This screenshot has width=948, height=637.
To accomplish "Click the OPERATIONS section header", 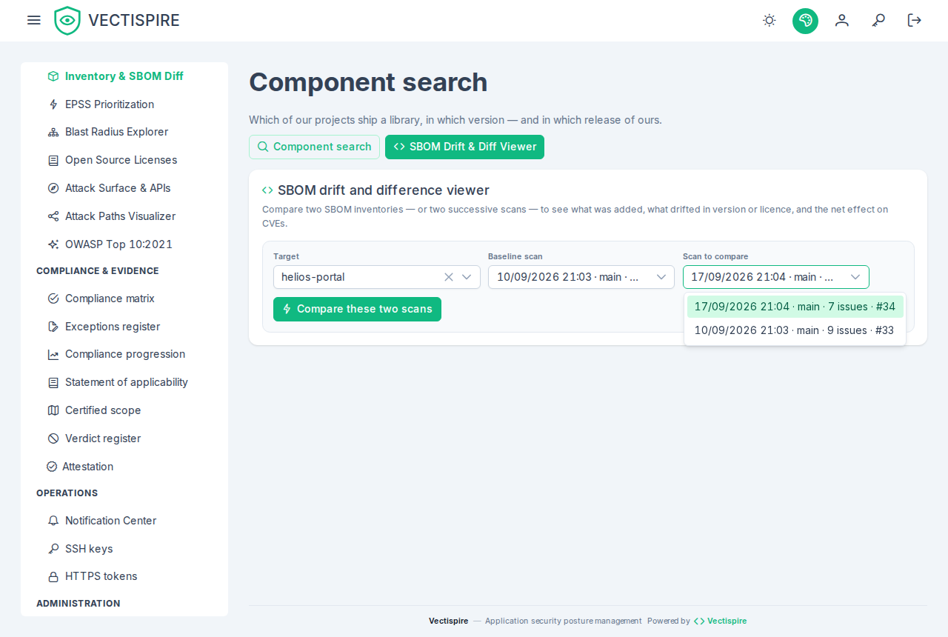I will point(67,493).
